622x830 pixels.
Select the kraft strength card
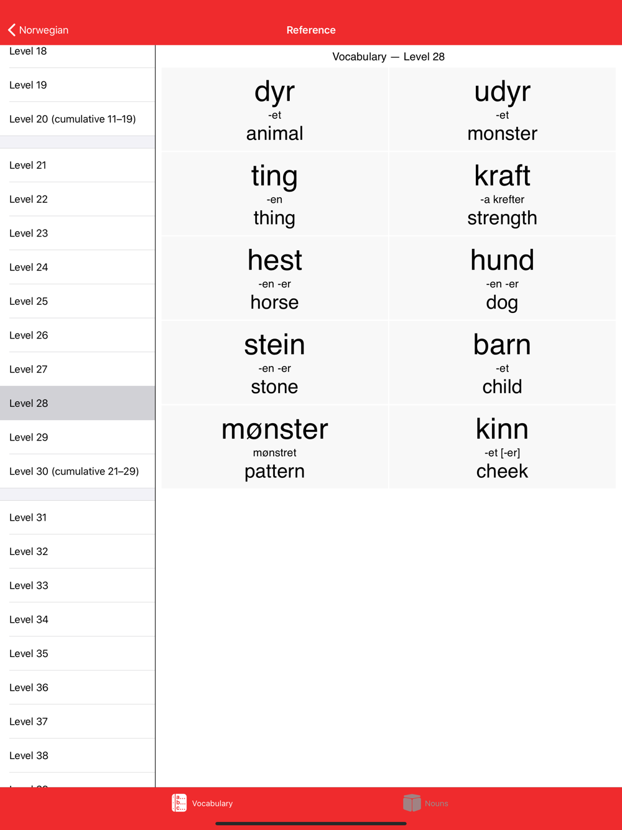pos(503,194)
